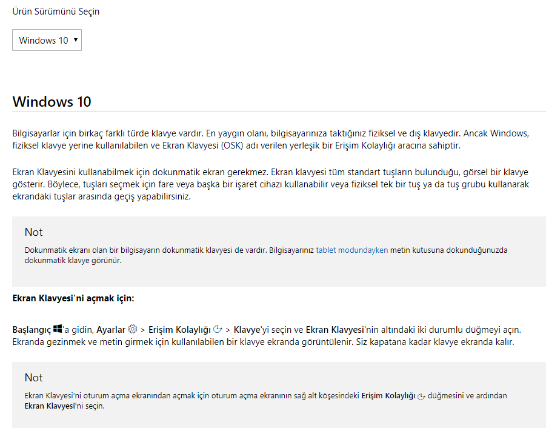This screenshot has height=428, width=546.
Task: Click Ease of Access icon before Klavye
Action: [218, 329]
